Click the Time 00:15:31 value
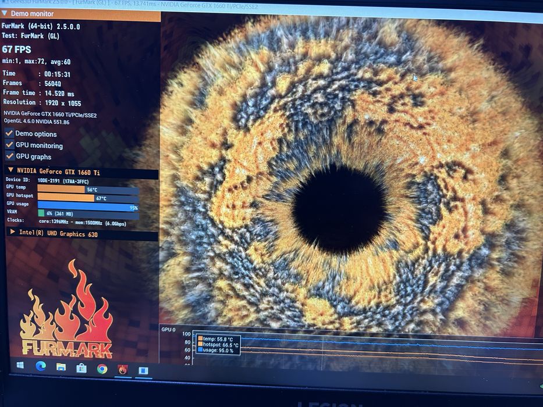Viewport: 543px width, 407px height. click(x=57, y=74)
